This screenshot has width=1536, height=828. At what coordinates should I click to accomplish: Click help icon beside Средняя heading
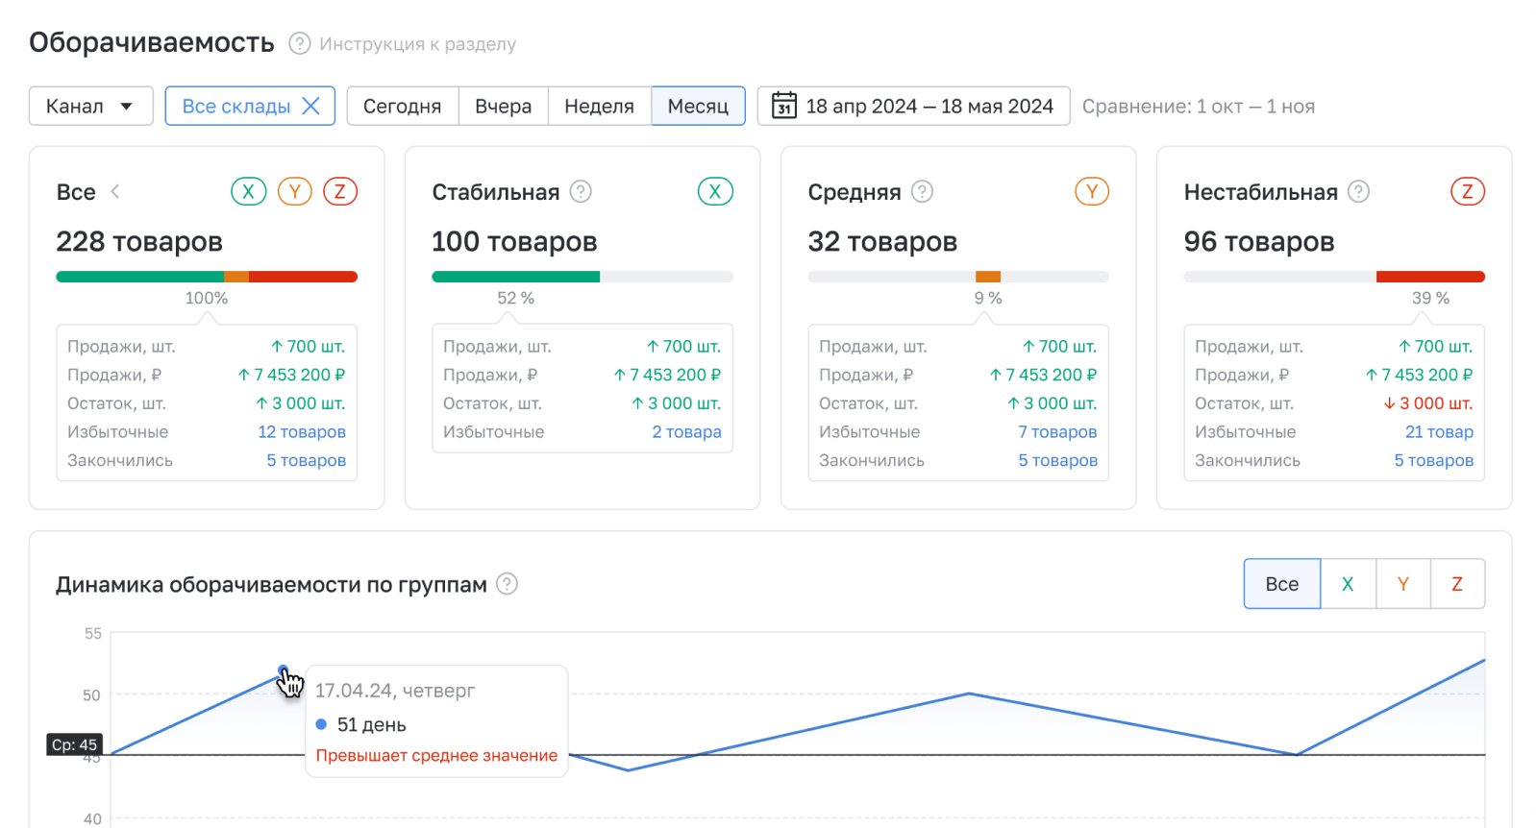pos(922,192)
